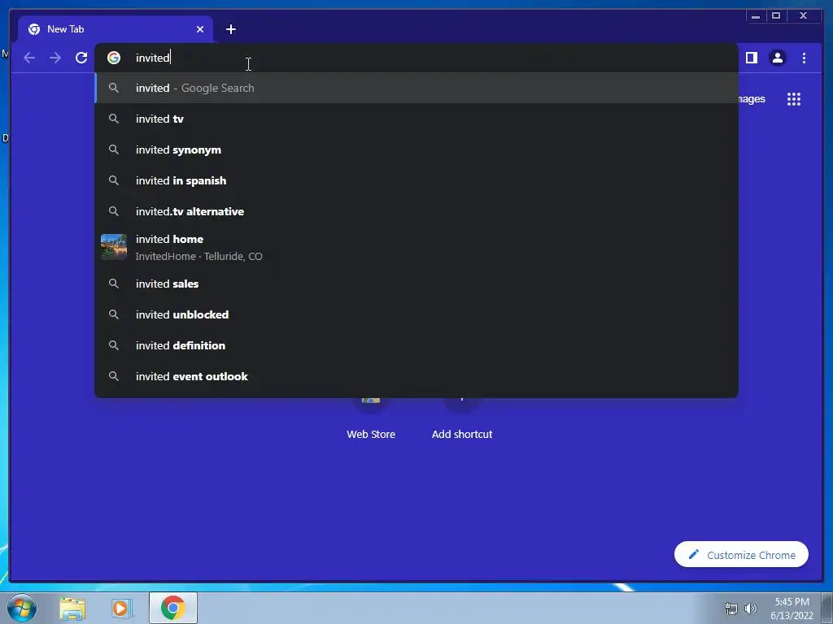Image resolution: width=833 pixels, height=624 pixels.
Task: Click the Chrome taskbar icon
Action: [173, 608]
